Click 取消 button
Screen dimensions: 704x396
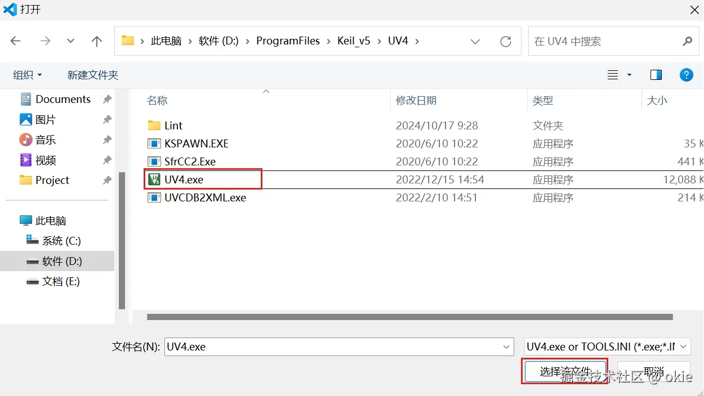[654, 372]
